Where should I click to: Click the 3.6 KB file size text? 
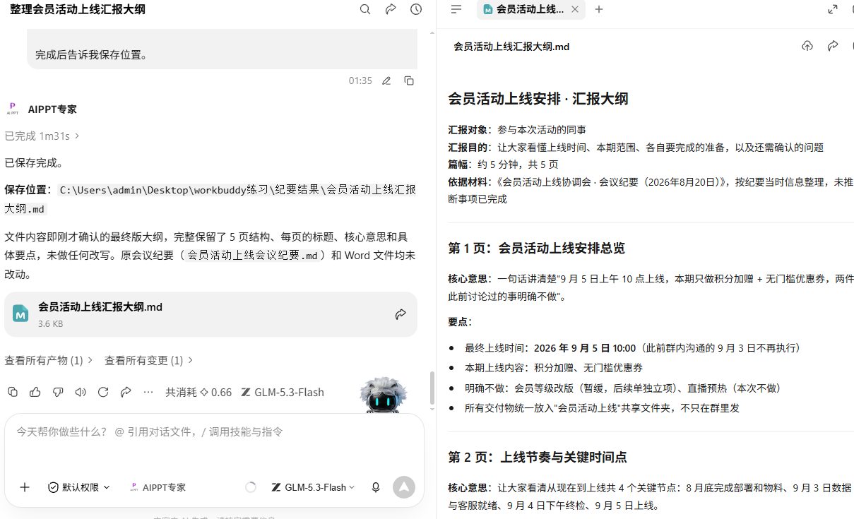pyautogui.click(x=50, y=324)
